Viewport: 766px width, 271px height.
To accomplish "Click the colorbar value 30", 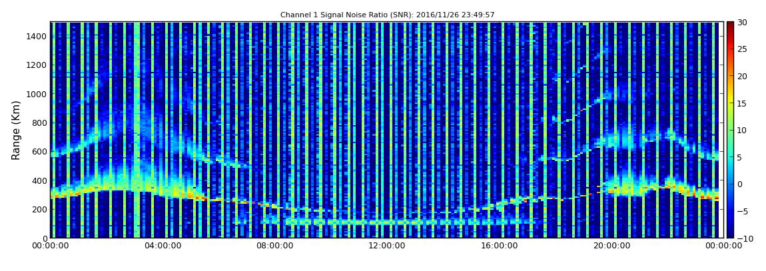I will click(742, 22).
